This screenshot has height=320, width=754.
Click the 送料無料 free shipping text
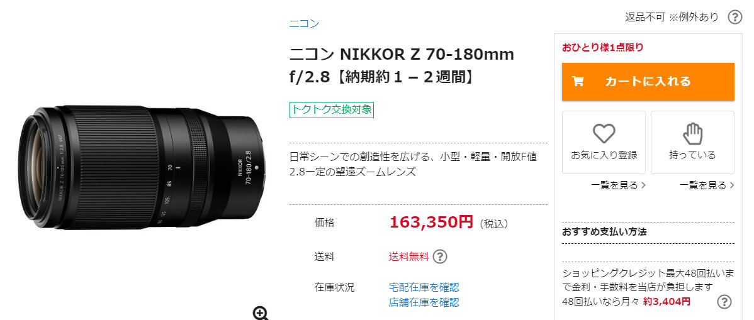pos(408,257)
